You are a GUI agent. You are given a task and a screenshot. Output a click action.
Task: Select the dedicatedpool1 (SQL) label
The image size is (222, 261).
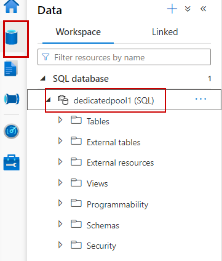114,100
